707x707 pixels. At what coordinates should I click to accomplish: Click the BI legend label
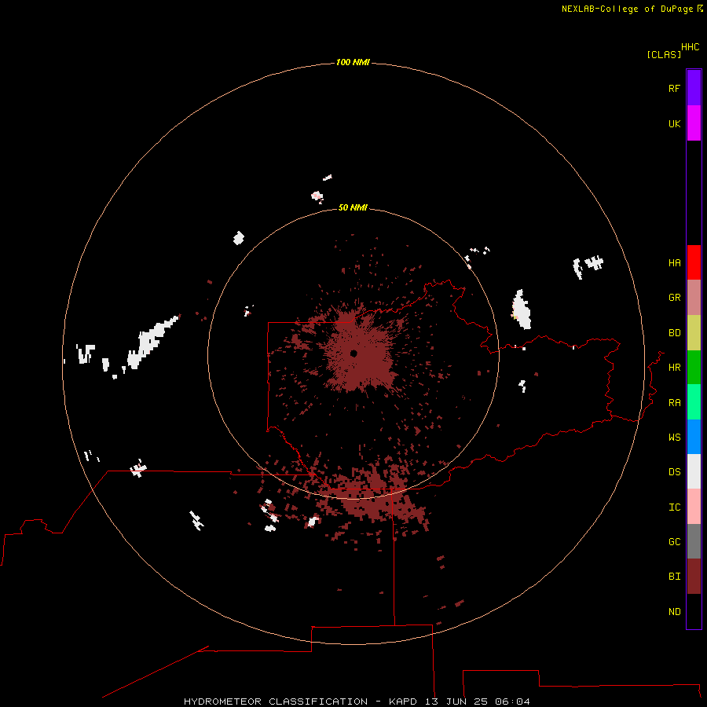point(674,577)
